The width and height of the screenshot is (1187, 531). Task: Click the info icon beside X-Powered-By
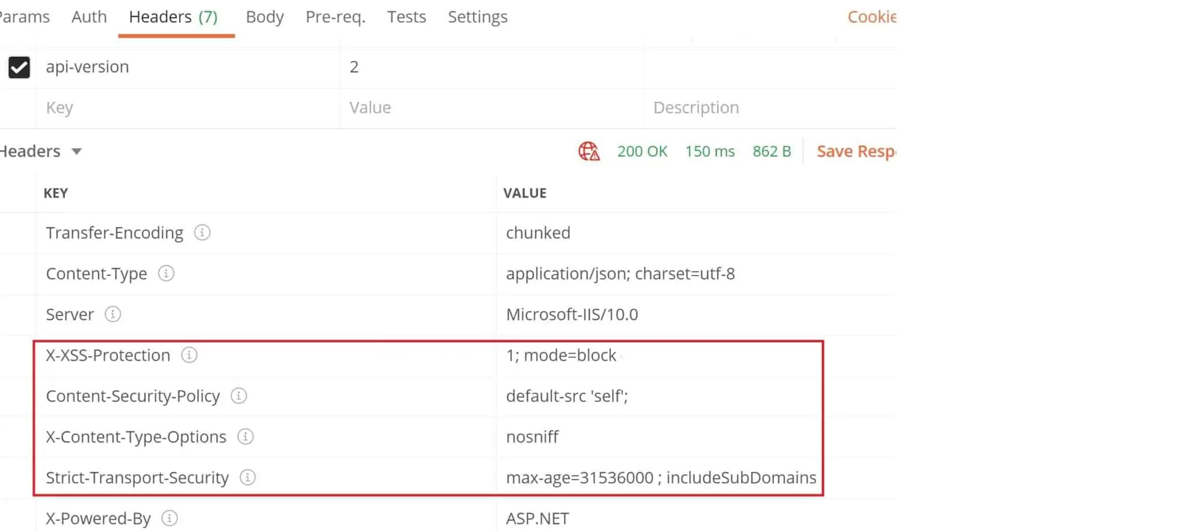[169, 518]
